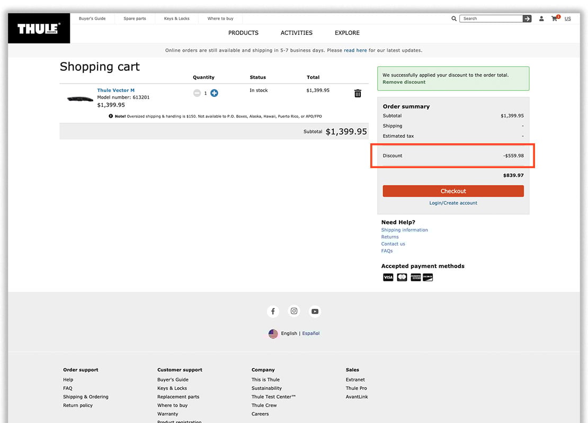Screen dimensions: 588x423
Task: Click the Thule logo in header
Action: point(39,29)
